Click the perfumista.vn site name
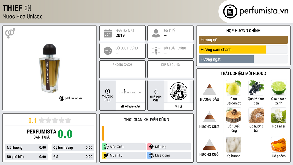The width and height of the screenshot is (293, 165). [264, 11]
